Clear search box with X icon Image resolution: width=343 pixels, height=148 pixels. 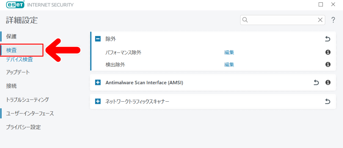320,20
